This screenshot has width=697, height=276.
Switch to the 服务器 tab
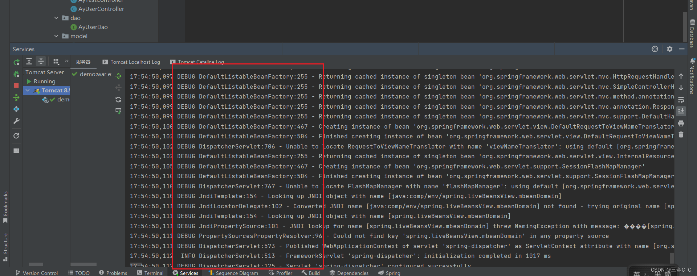click(83, 62)
